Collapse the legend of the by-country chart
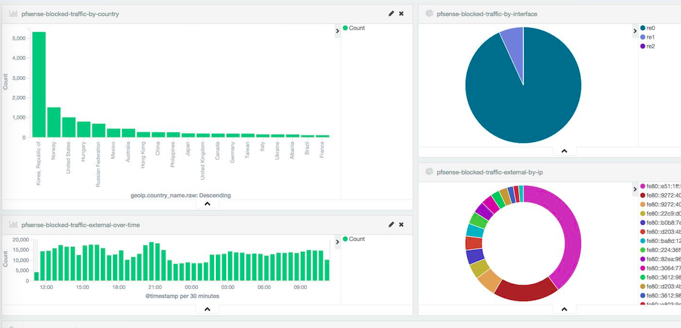Image resolution: width=681 pixels, height=328 pixels. tap(337, 31)
